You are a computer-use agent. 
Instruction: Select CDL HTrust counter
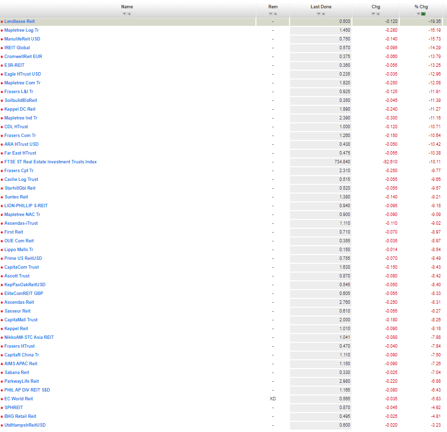click(16, 127)
